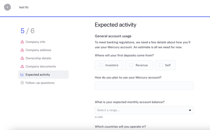This screenshot has height=130, width=210.
Task: Select Company documents in sidebar
Action: 41,66
